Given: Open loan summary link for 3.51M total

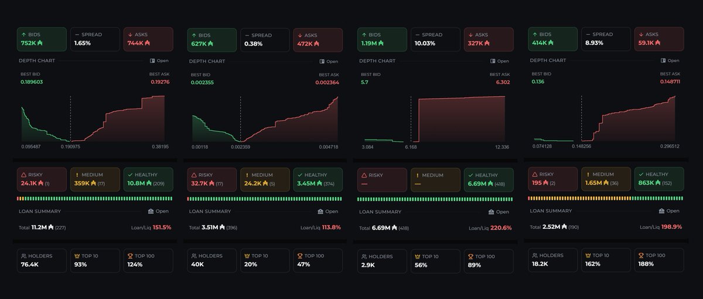Looking at the screenshot, I should 327,211.
